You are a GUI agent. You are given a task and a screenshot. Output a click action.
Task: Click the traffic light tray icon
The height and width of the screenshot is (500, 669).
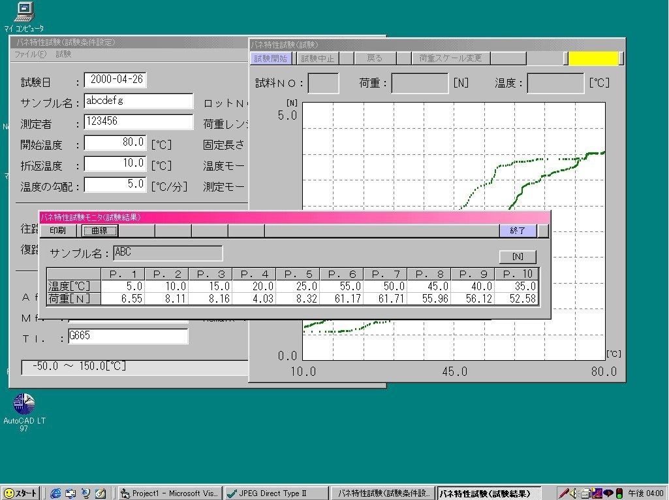point(619,493)
